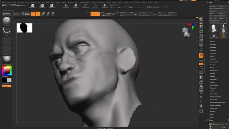229x129 pixels.
Task: Select the SliceCurve brush icon
Action: [105, 6]
